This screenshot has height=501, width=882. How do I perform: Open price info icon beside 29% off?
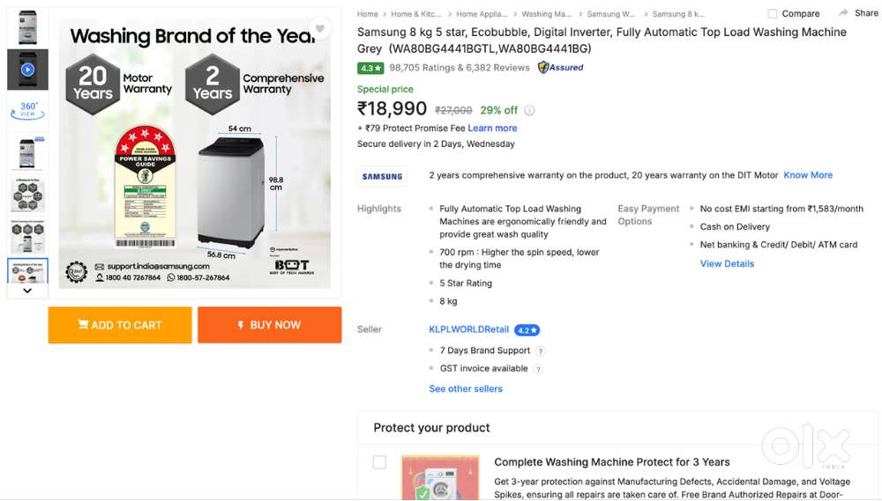[530, 111]
